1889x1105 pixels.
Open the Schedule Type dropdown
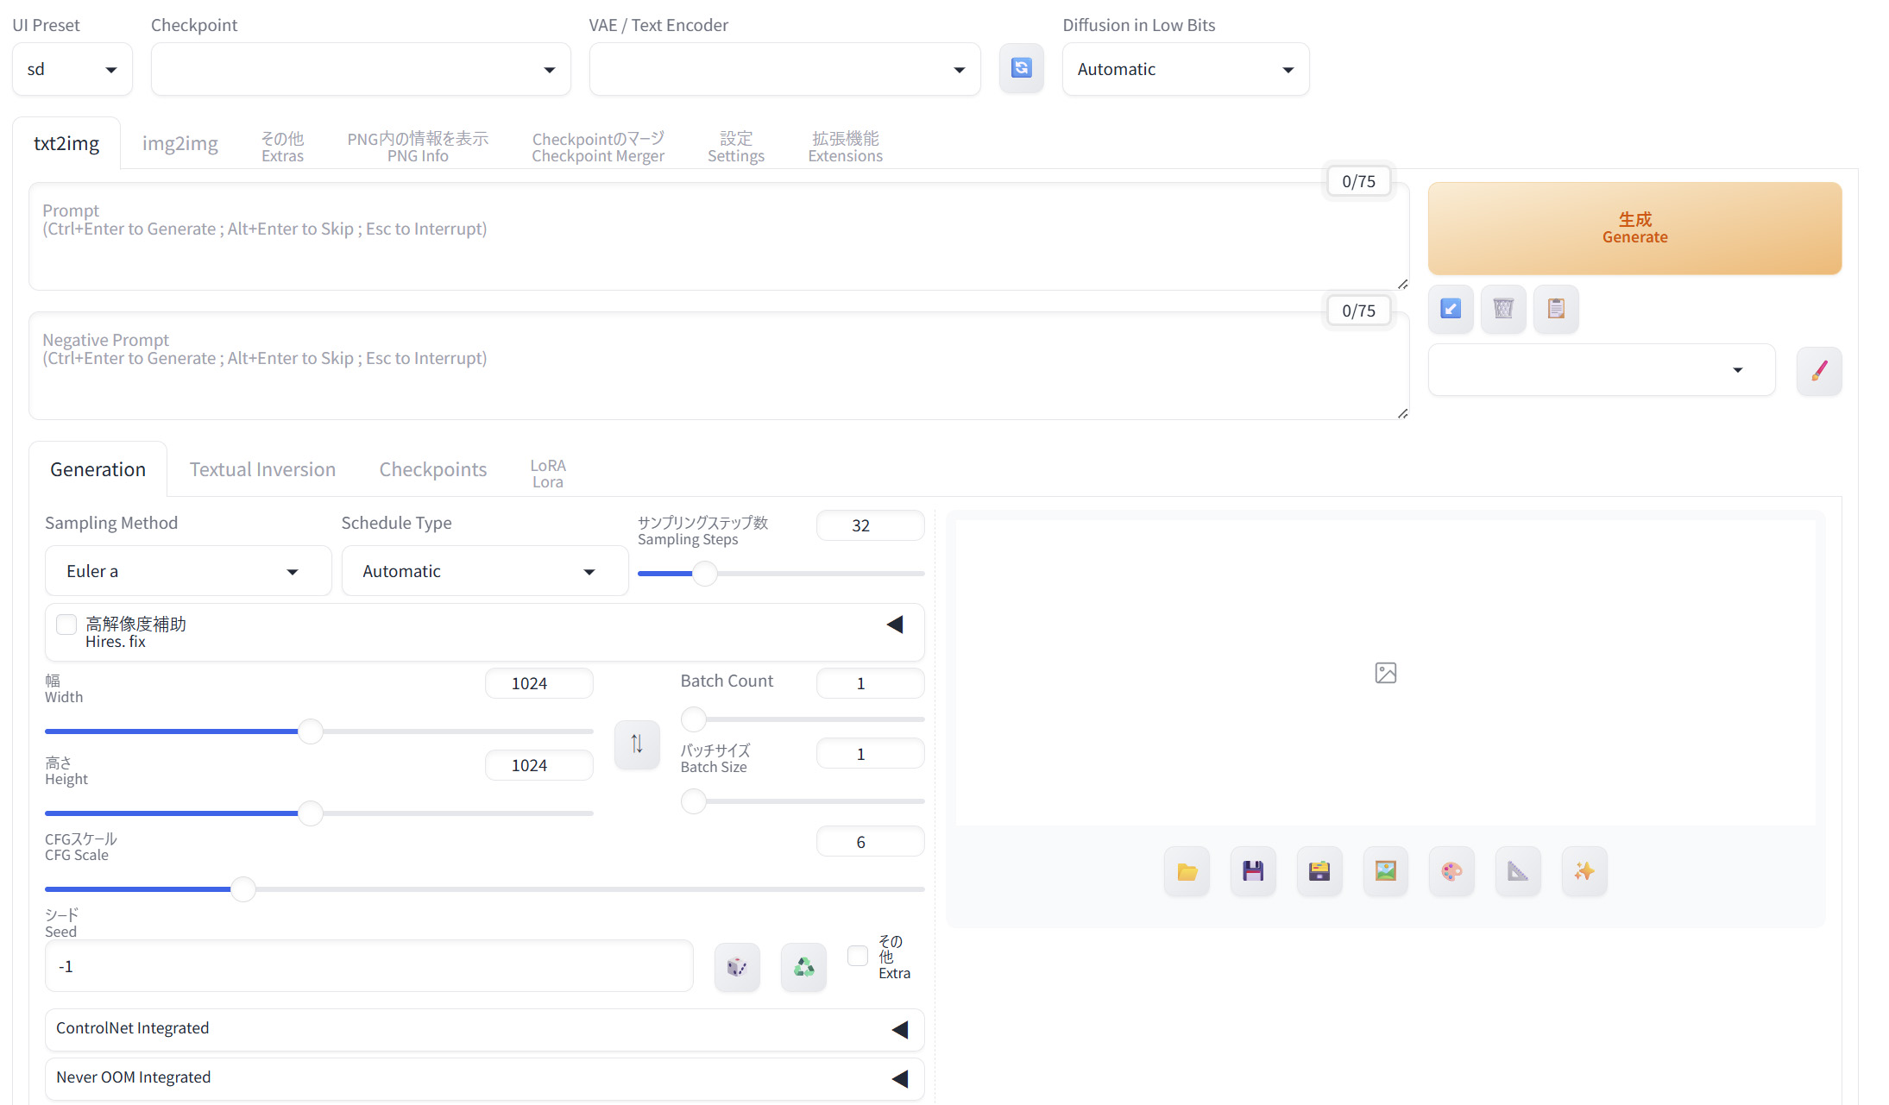click(x=484, y=571)
